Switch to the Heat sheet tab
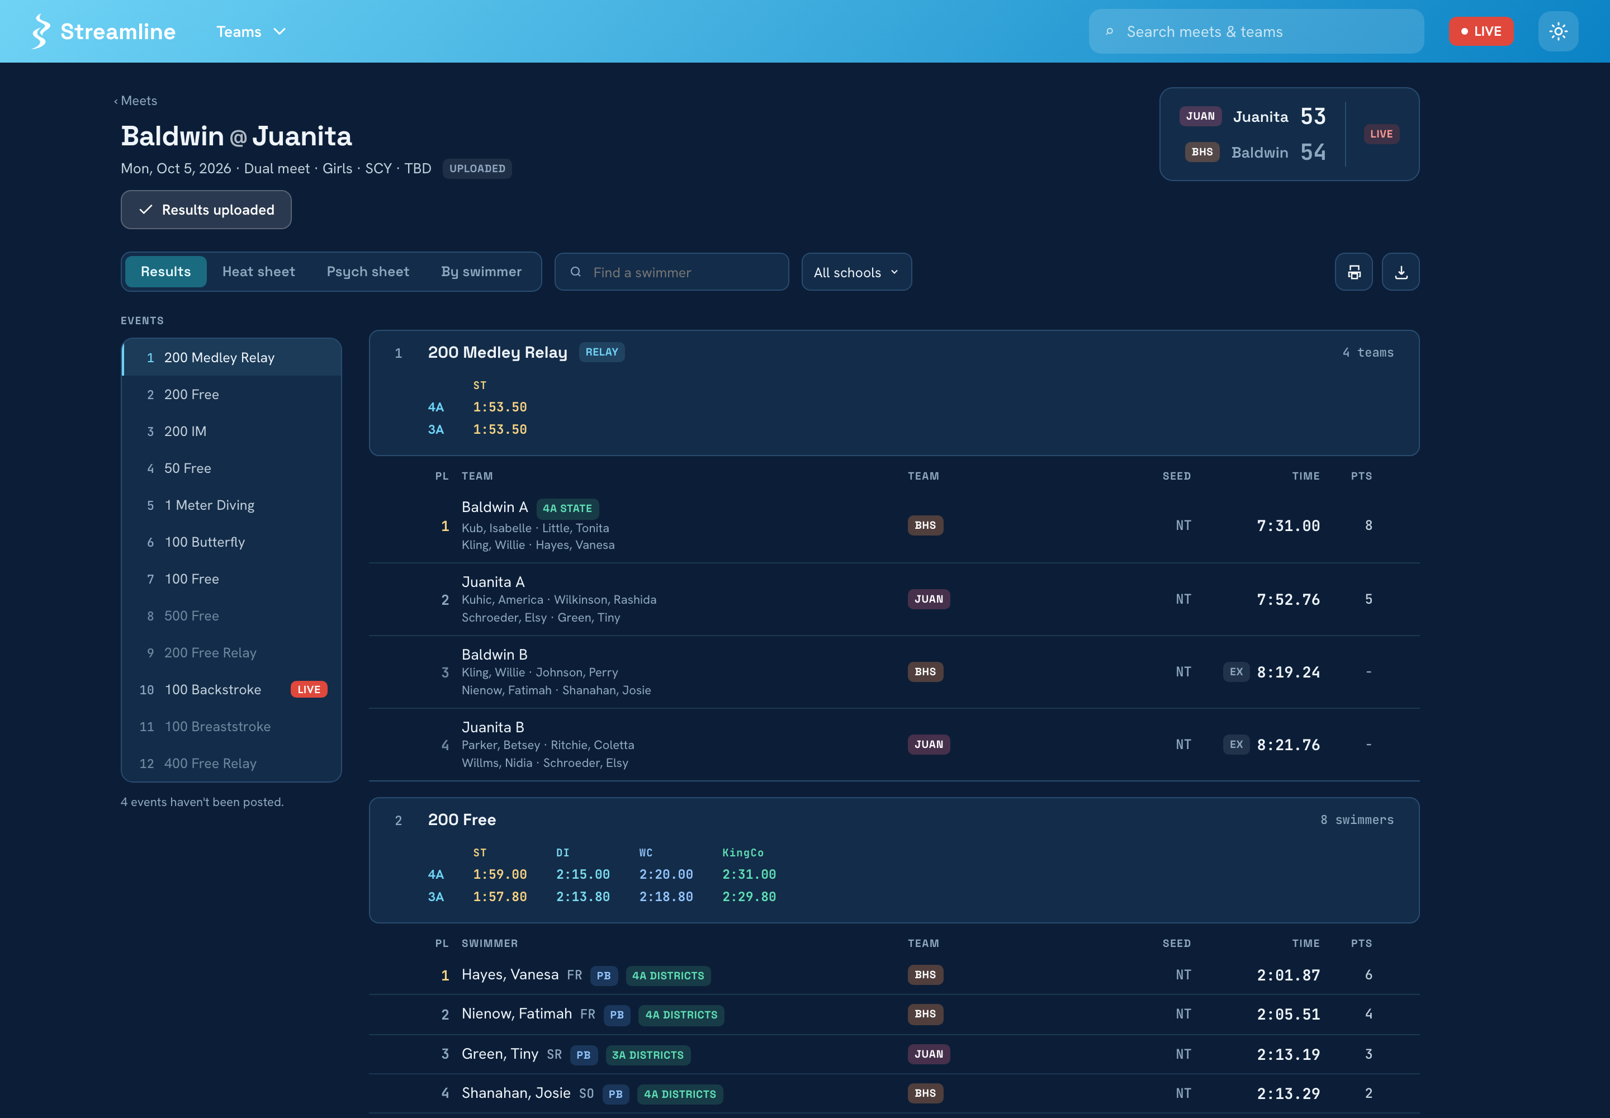This screenshot has width=1610, height=1118. click(258, 272)
